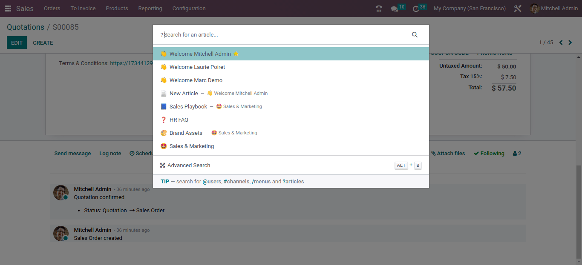
Task: Select the Sales Playbook article
Action: [188, 107]
